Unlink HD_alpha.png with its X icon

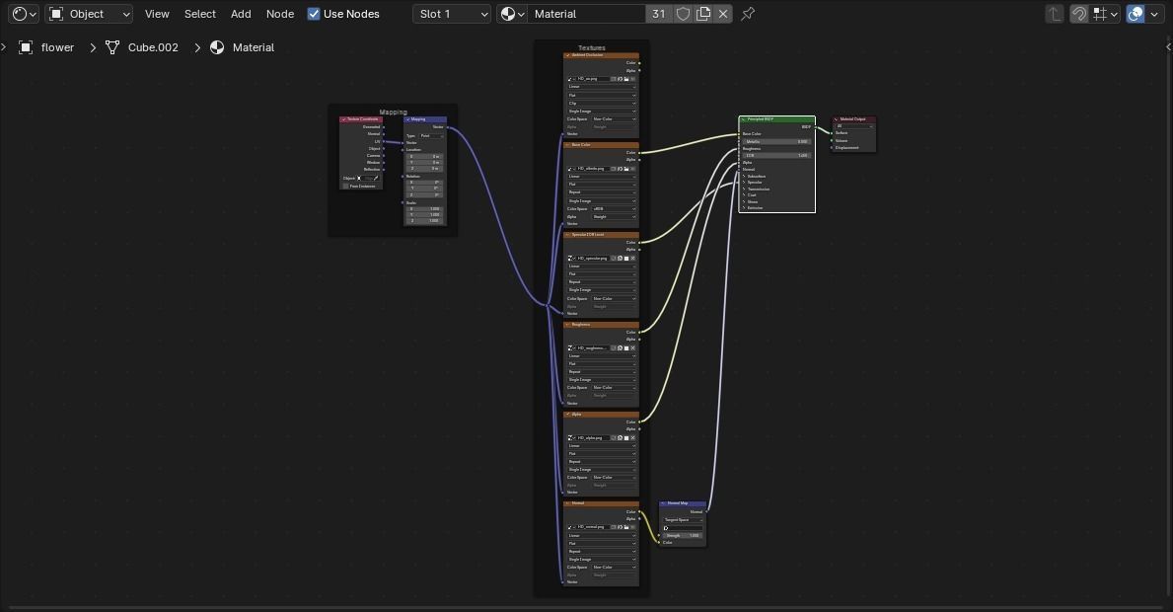(x=633, y=437)
